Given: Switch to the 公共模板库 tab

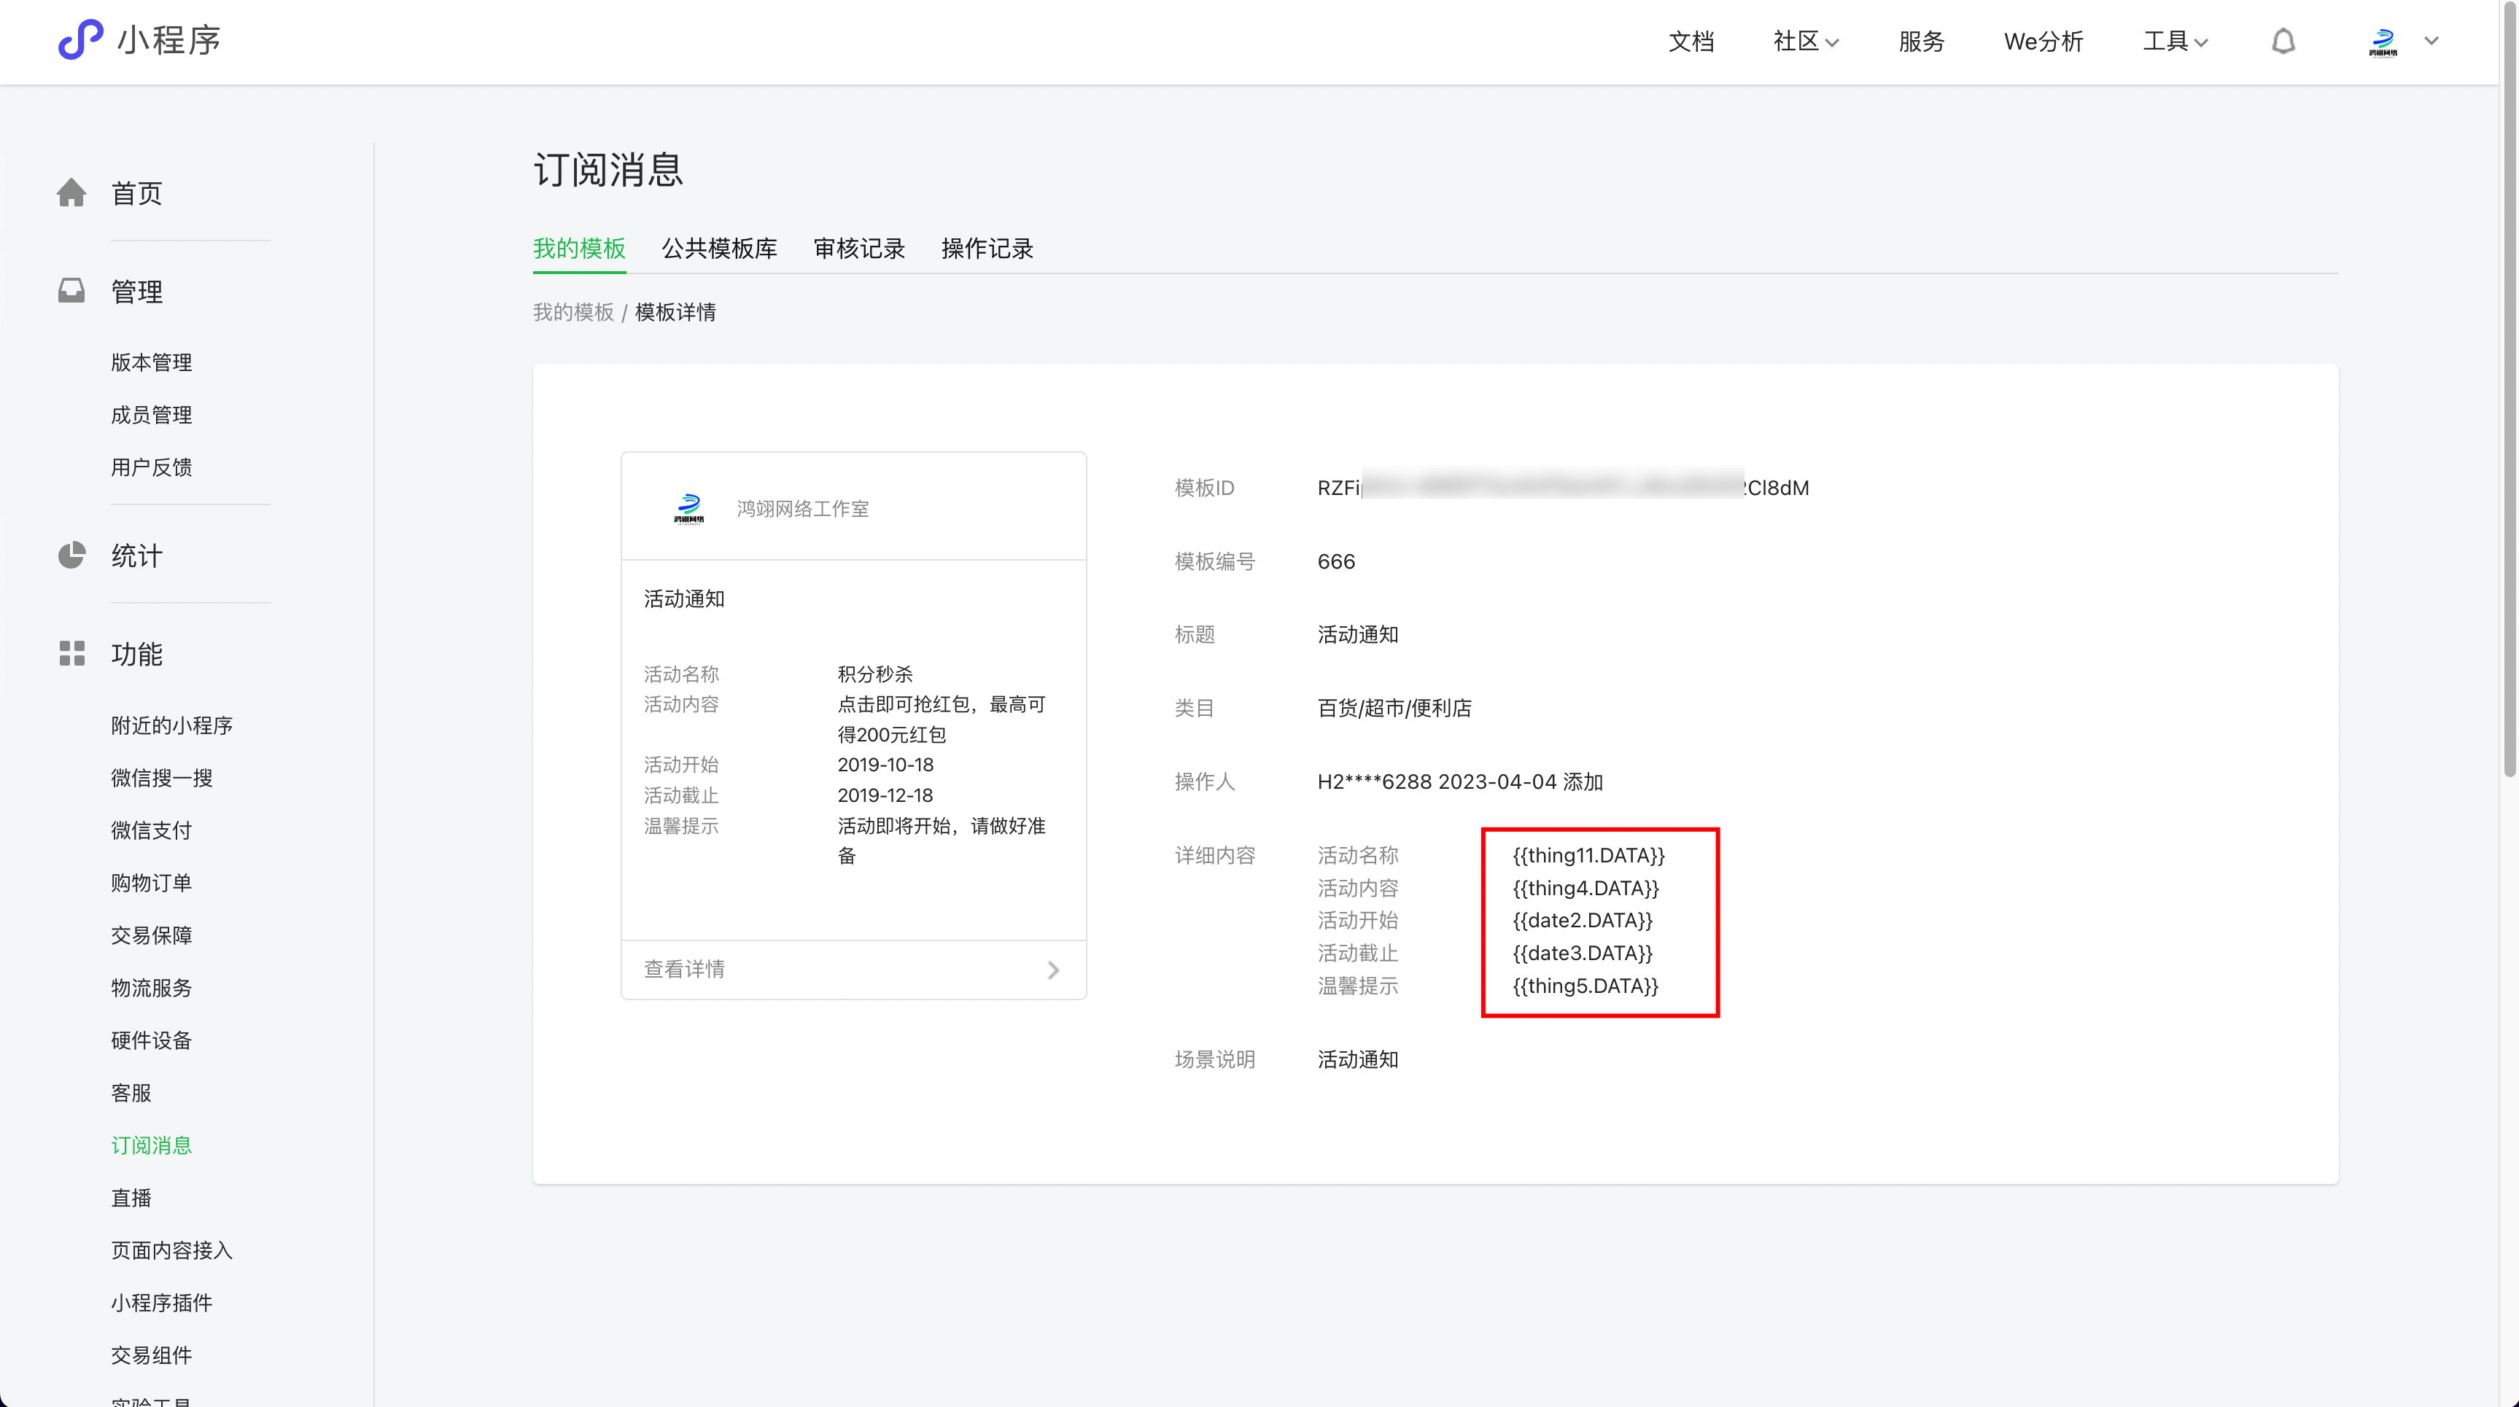Looking at the screenshot, I should (720, 249).
